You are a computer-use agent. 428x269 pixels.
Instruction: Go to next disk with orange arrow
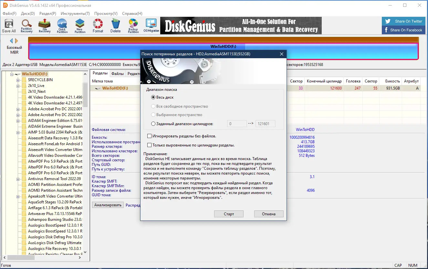coord(16,41)
